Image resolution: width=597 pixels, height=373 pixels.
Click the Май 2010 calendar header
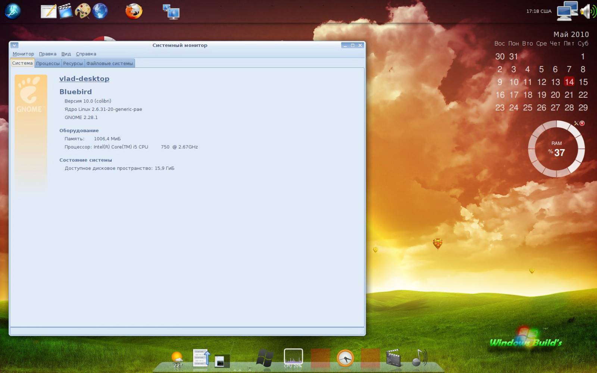[x=571, y=34]
